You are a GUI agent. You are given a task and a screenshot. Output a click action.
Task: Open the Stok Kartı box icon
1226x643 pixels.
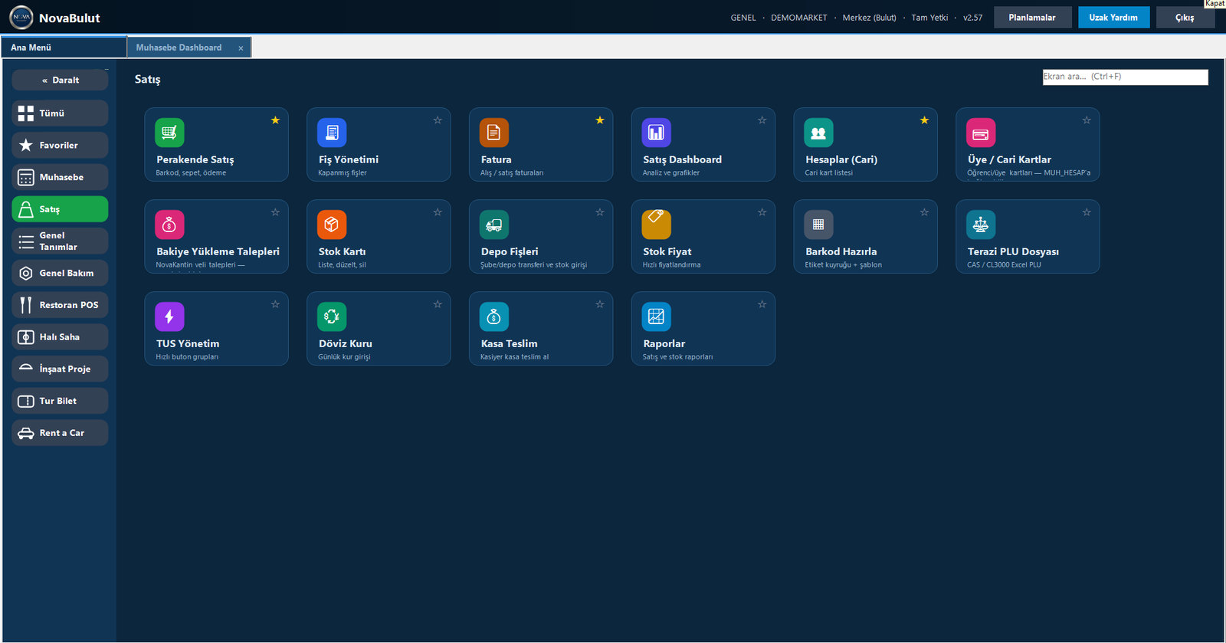tap(332, 225)
